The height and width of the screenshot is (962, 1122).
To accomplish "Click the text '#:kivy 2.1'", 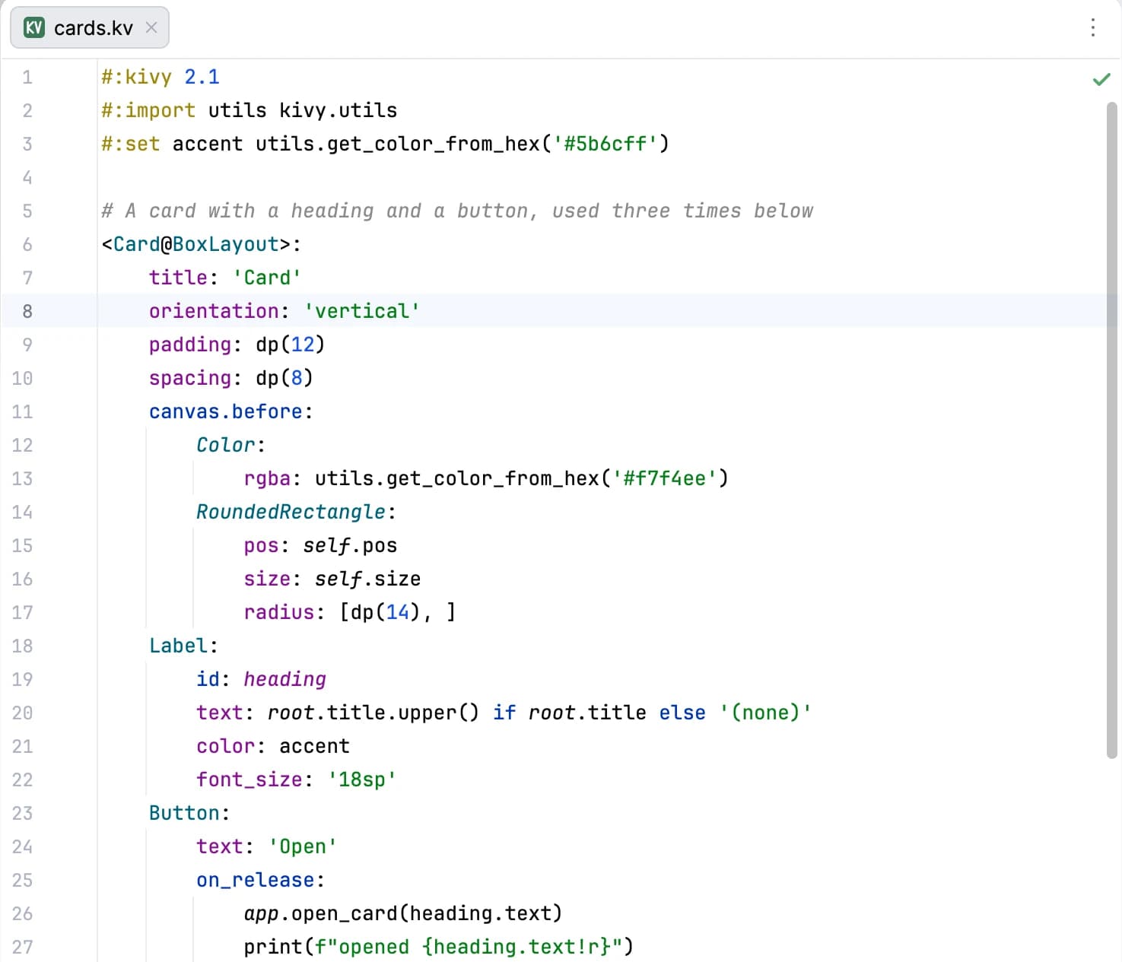I will tap(161, 77).
